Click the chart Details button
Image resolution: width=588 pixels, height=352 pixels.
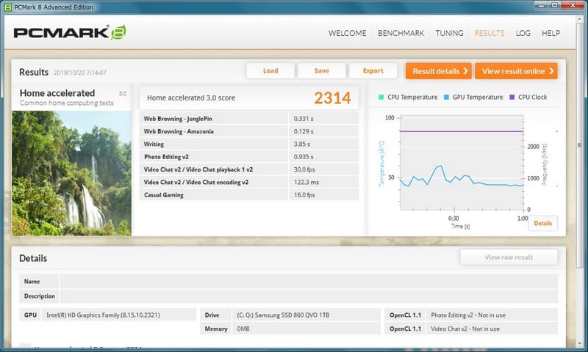click(x=542, y=224)
